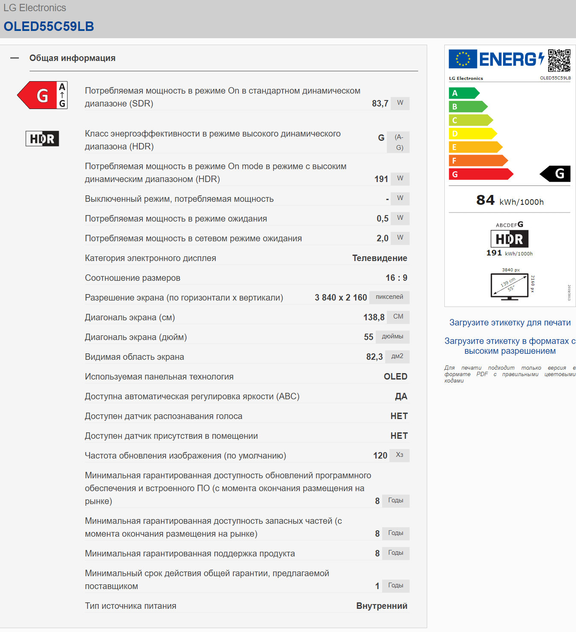Click 'Диагональ экрана (дюйм)' row label
The width and height of the screenshot is (576, 632).
click(x=136, y=337)
